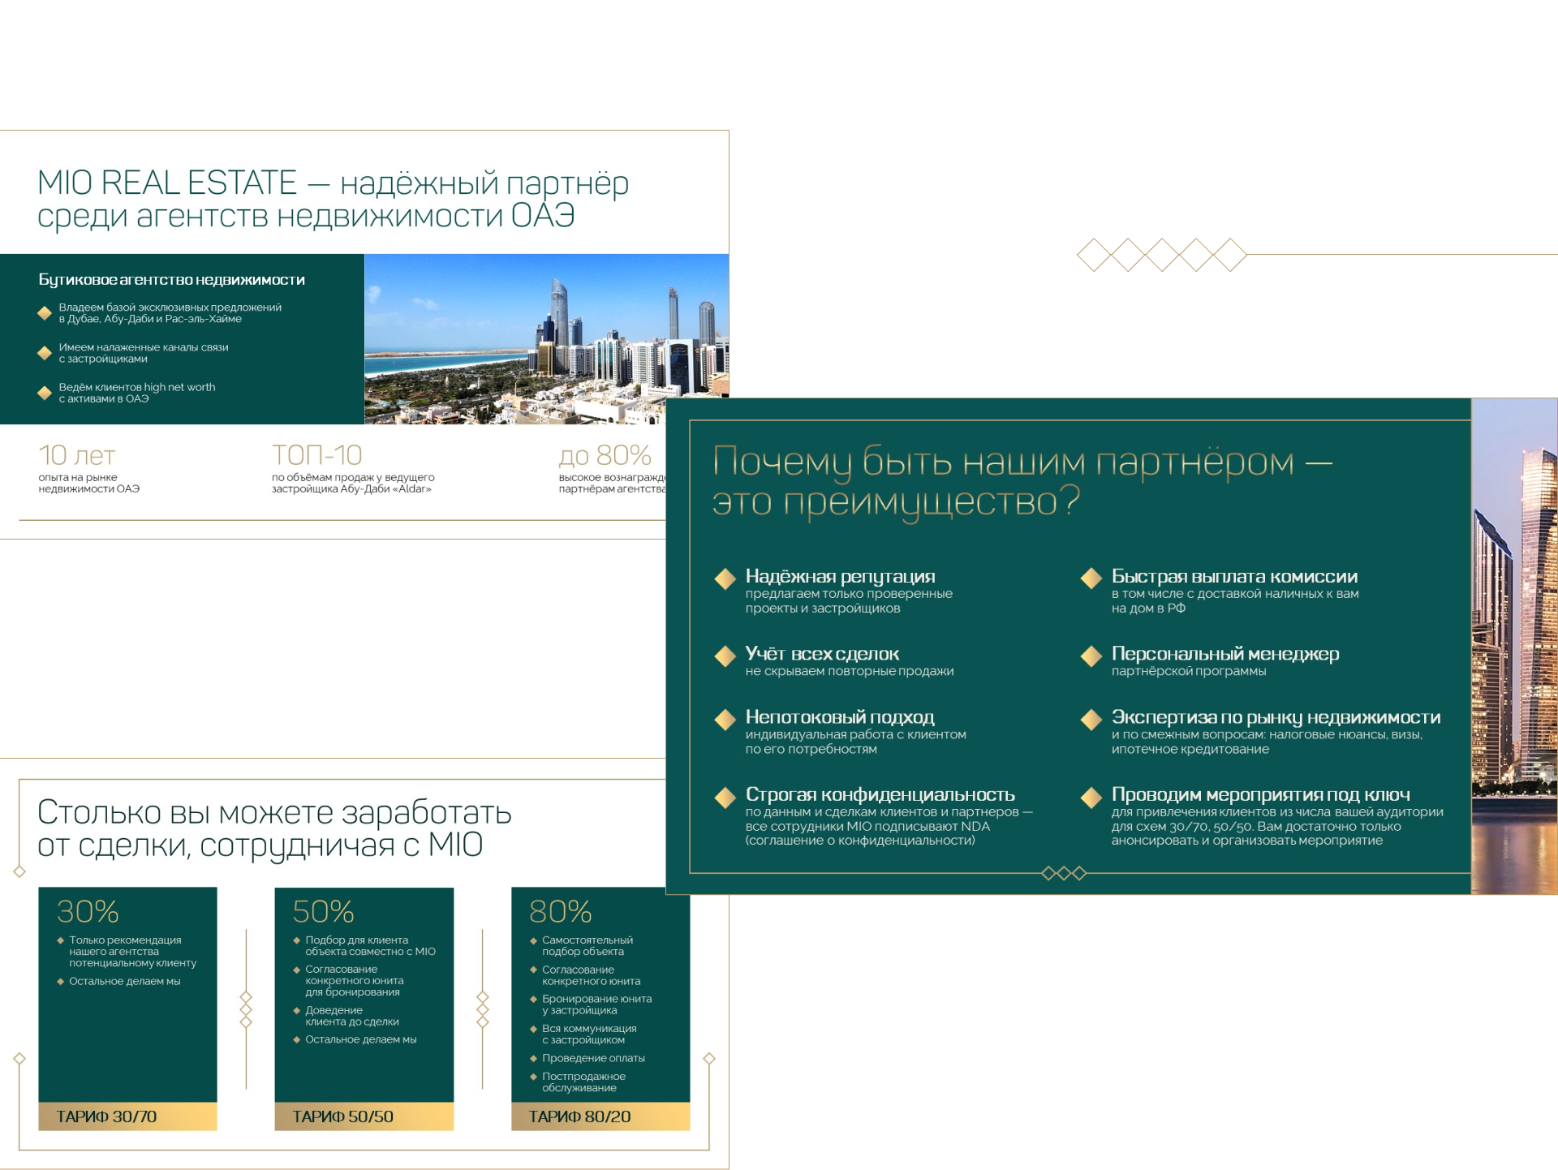Click the diamond bullet beside Персональный менеджер

click(x=1091, y=656)
